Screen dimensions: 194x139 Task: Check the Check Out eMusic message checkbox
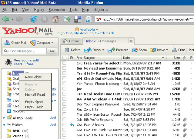tap(64, 78)
